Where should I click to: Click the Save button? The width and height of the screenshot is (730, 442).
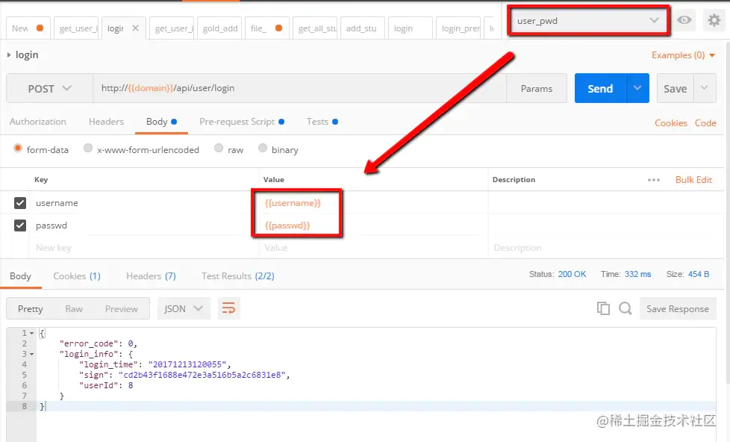tap(675, 88)
